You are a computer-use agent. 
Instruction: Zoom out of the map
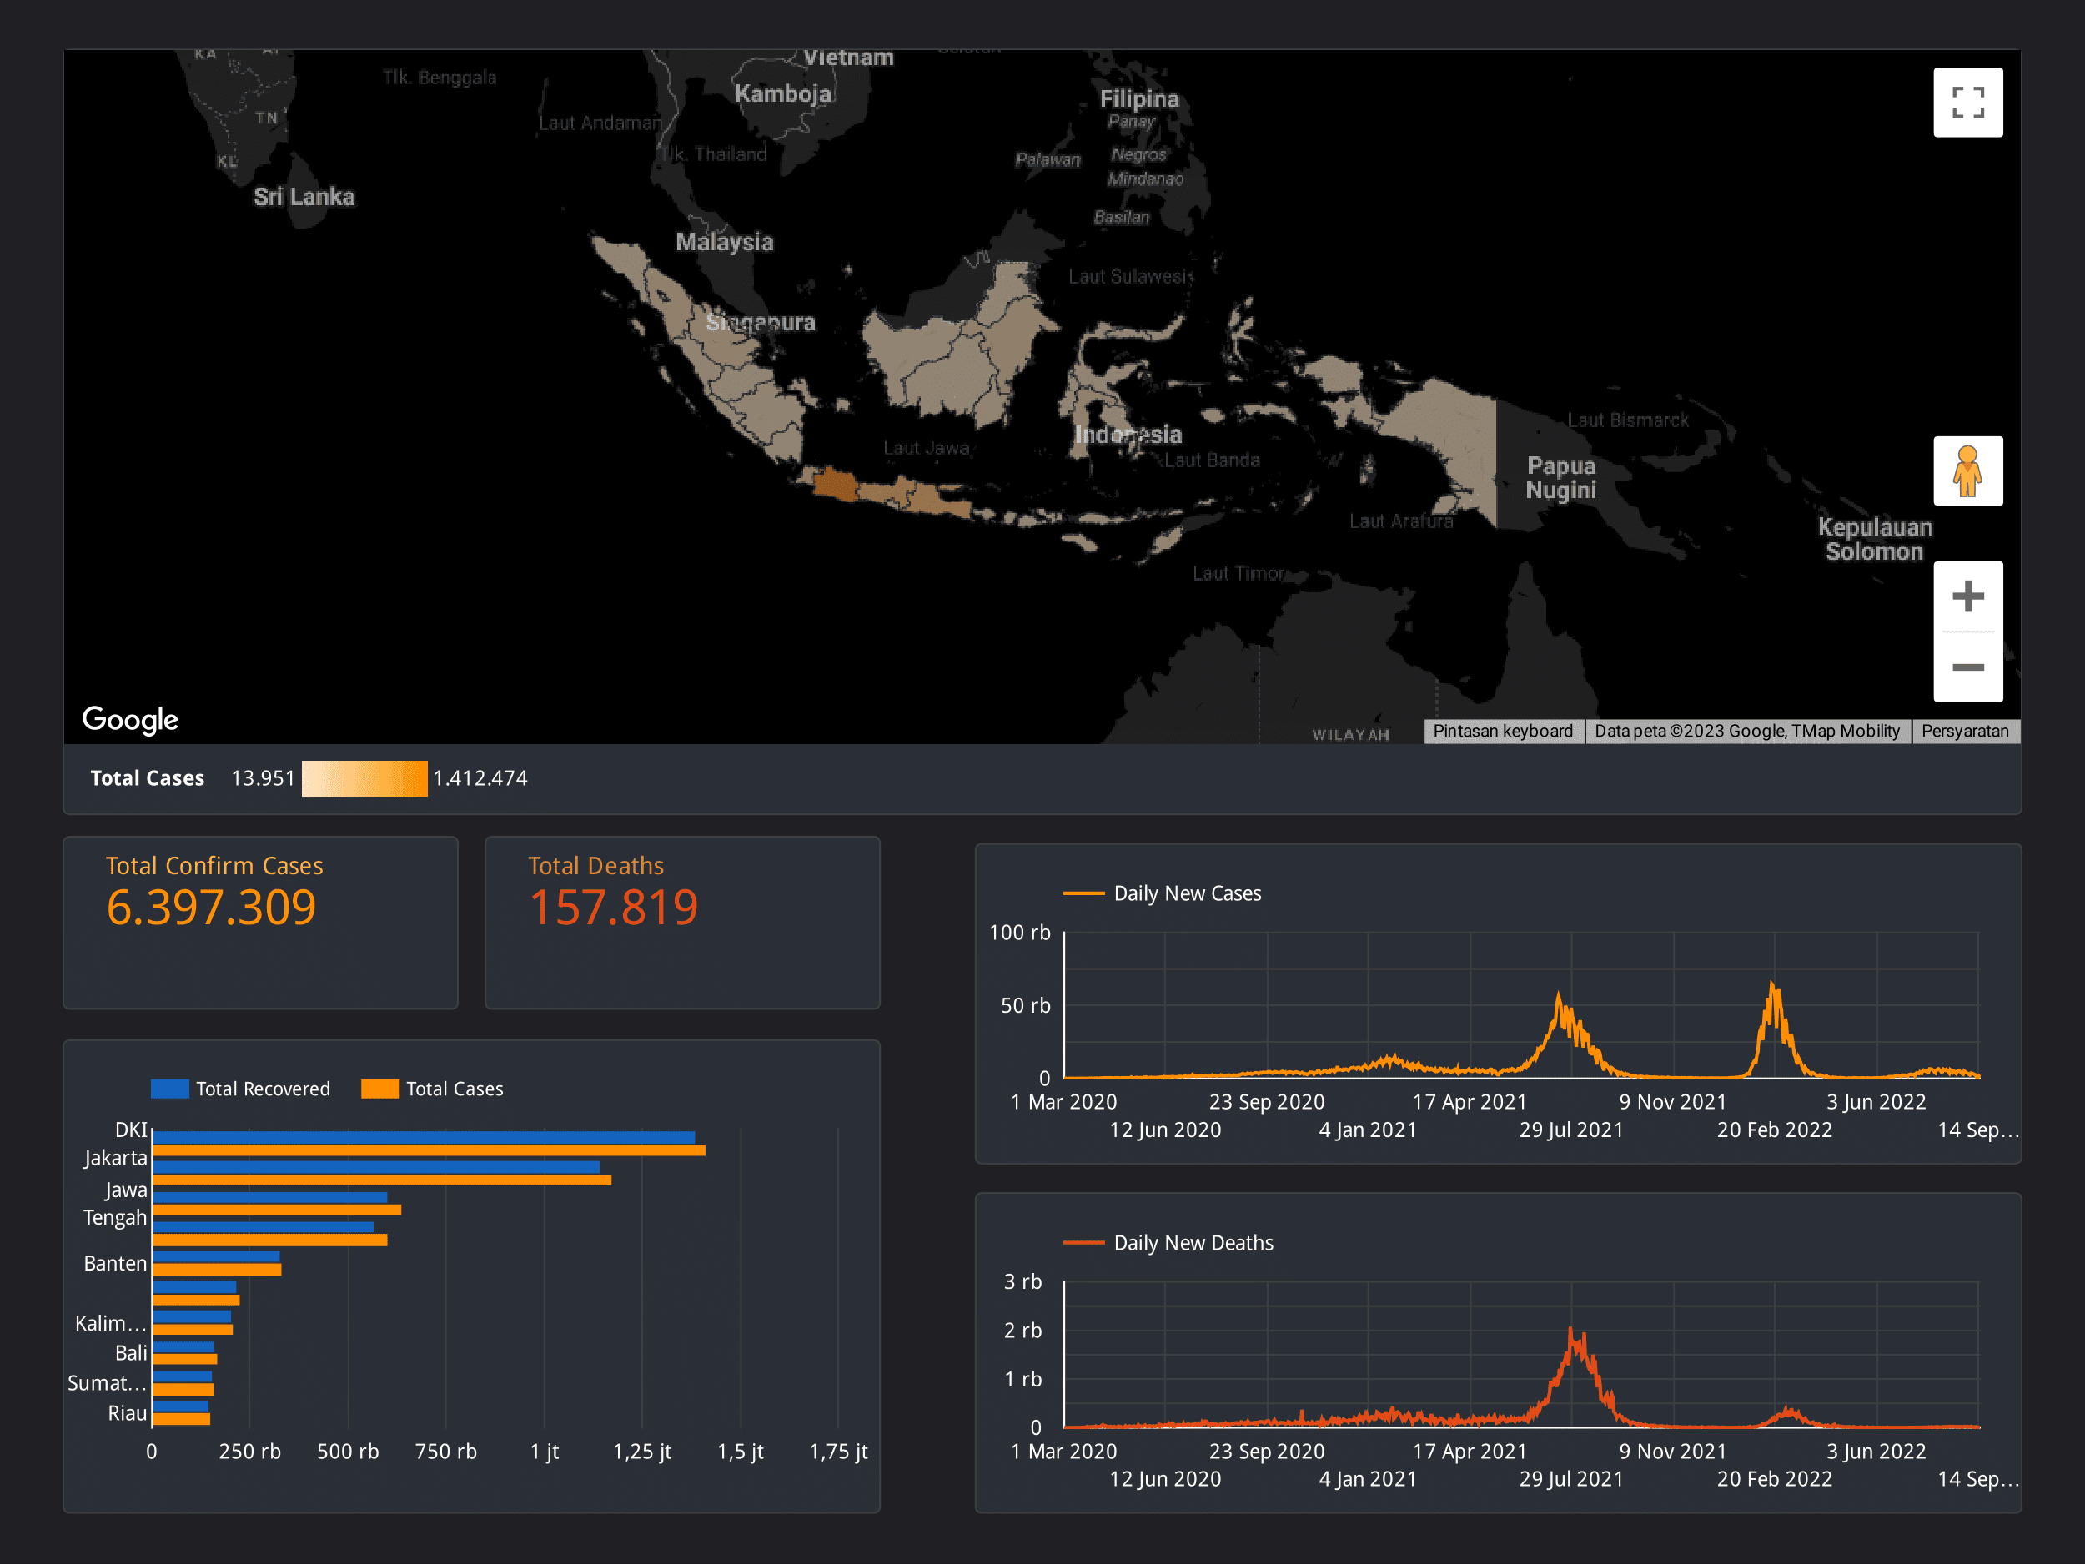[1967, 667]
